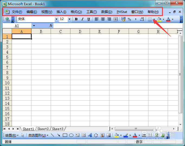Switch to the Sheet3 tab
This screenshot has width=185, height=146.
(x=58, y=129)
